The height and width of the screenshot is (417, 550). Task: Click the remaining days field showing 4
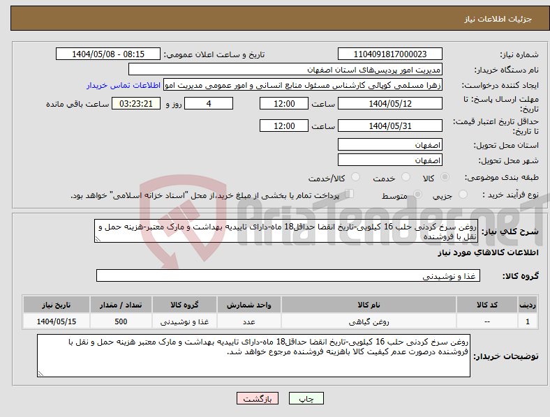(209, 103)
